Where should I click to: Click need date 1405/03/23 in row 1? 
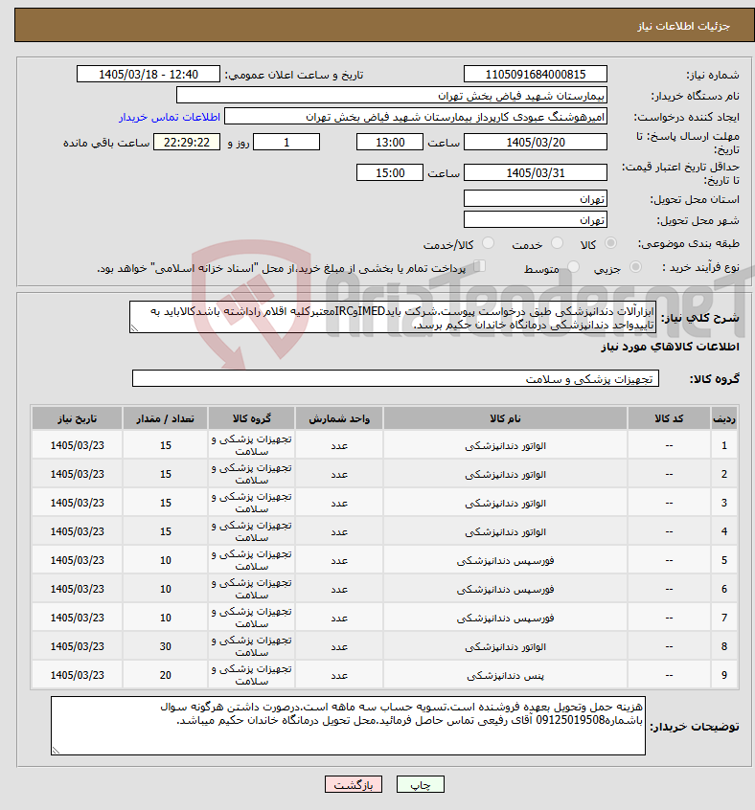(x=77, y=445)
